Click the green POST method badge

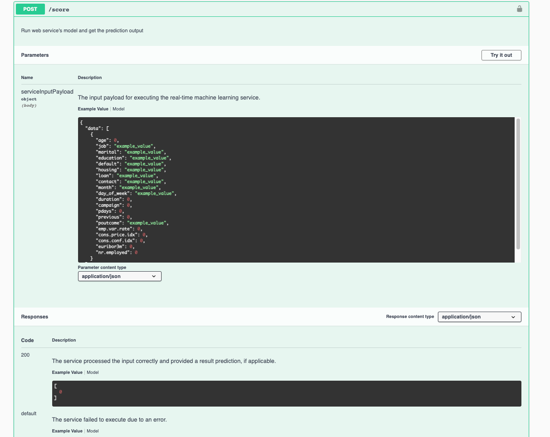30,9
